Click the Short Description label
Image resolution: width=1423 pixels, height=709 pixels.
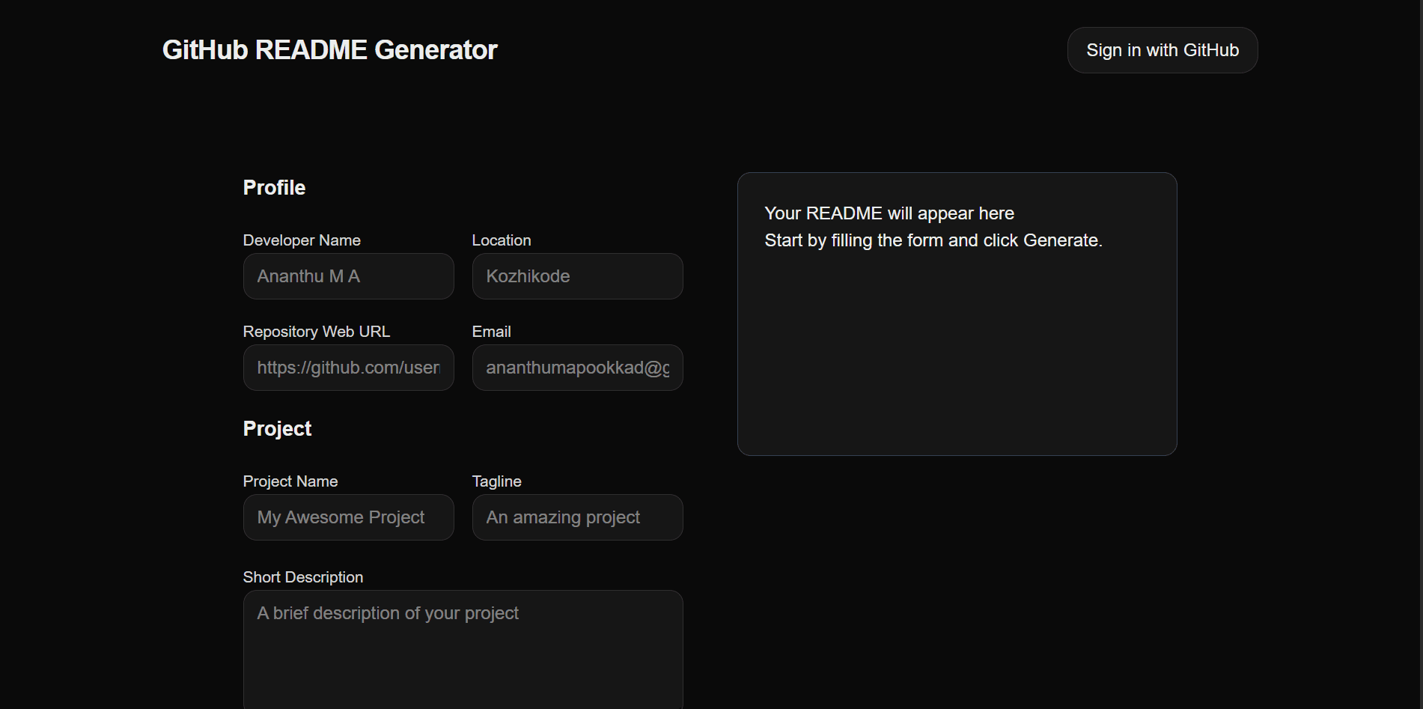point(303,577)
